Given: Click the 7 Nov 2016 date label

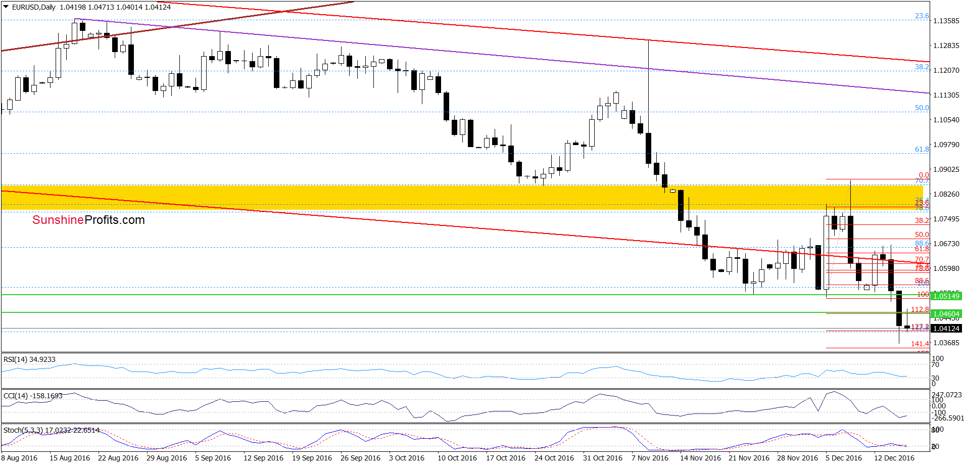Looking at the screenshot, I should pyautogui.click(x=650, y=458).
